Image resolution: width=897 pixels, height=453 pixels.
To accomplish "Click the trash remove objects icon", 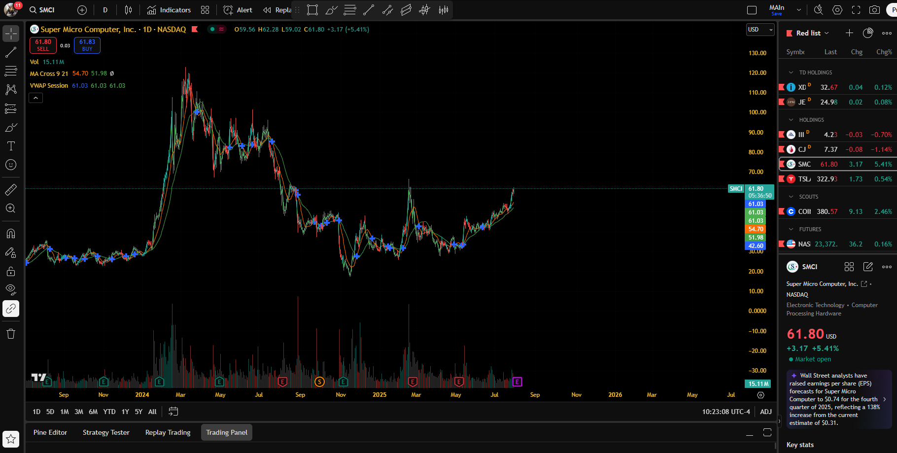I will coord(11,334).
